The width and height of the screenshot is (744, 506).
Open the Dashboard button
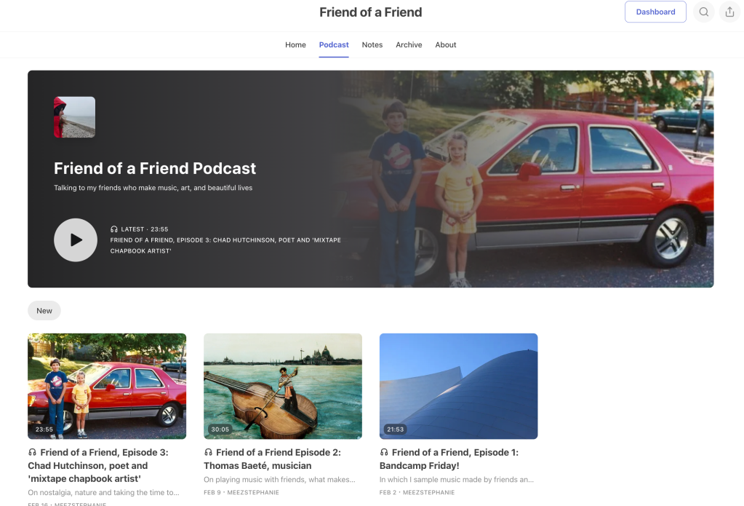click(655, 12)
